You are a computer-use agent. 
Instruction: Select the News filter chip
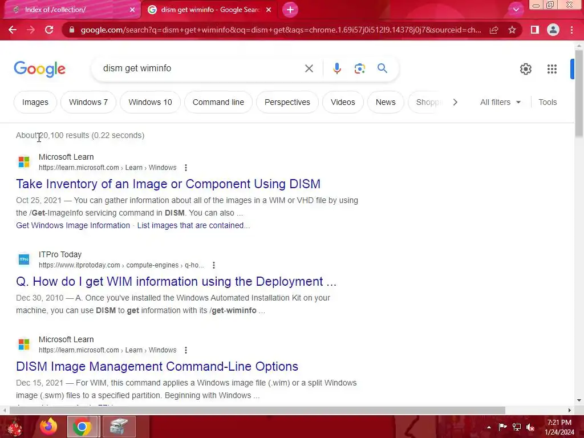(x=386, y=102)
